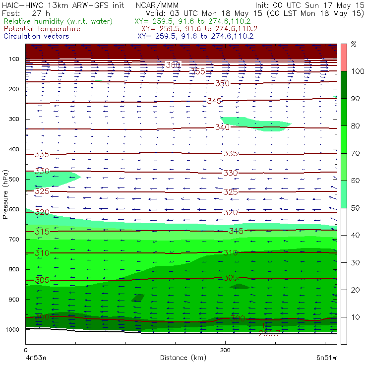Click the green 'Relative humidity (w.r.t. water)' legend label
This screenshot has height=367, width=367.
tap(59, 21)
